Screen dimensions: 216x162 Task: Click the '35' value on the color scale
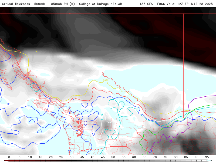pos(82,157)
